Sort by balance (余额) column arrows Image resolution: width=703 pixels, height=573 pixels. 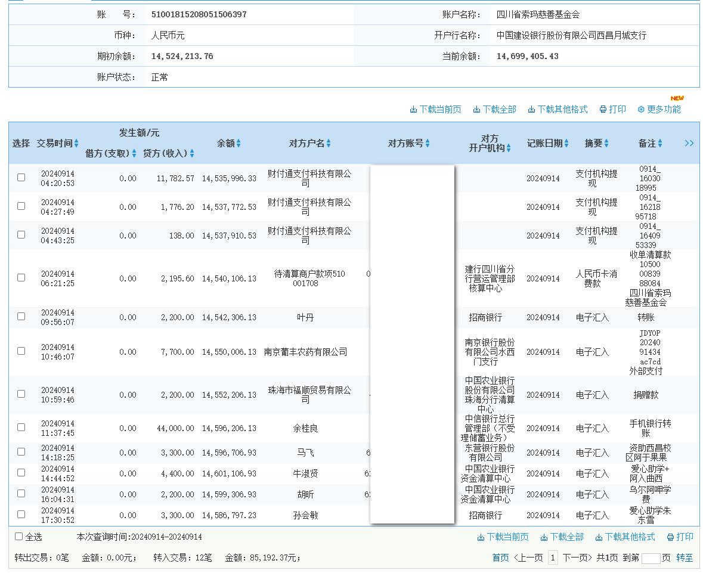click(239, 143)
